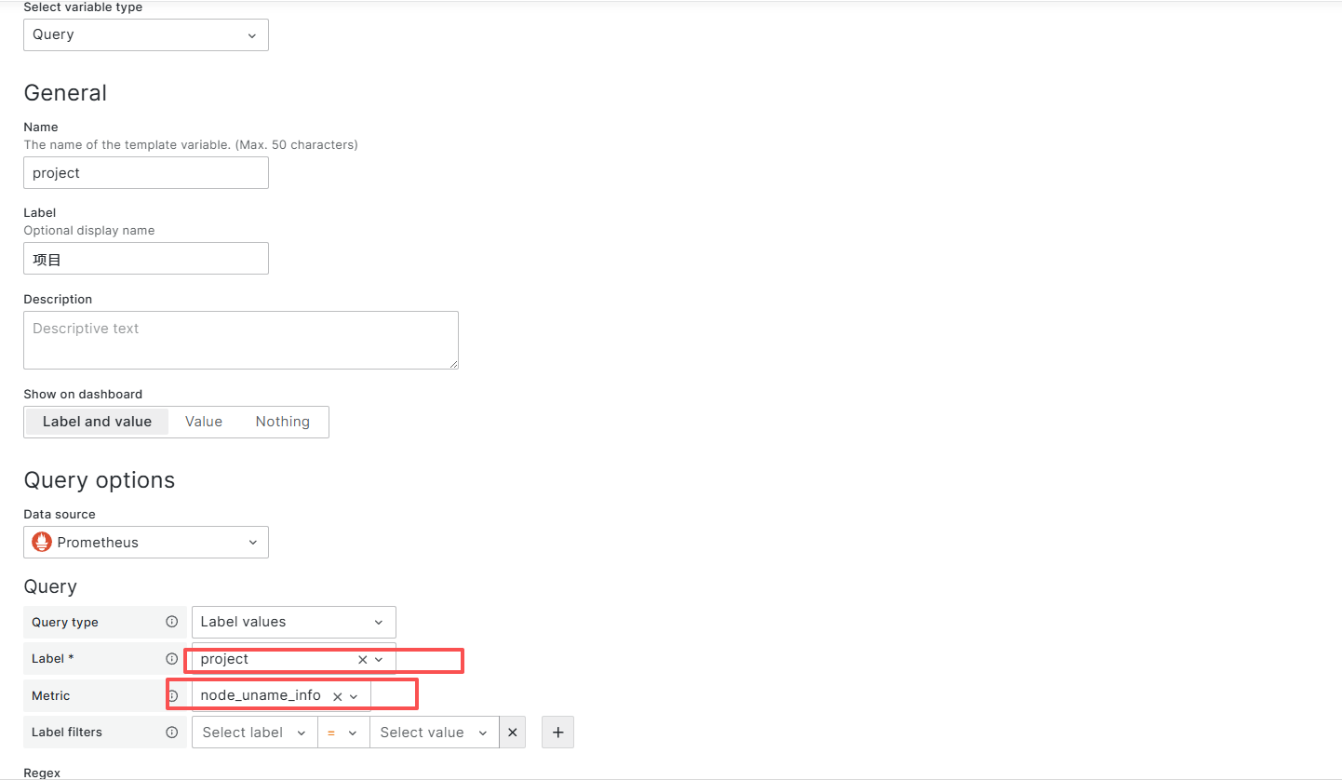Clear the selected project label value
The width and height of the screenshot is (1342, 780).
pos(363,659)
